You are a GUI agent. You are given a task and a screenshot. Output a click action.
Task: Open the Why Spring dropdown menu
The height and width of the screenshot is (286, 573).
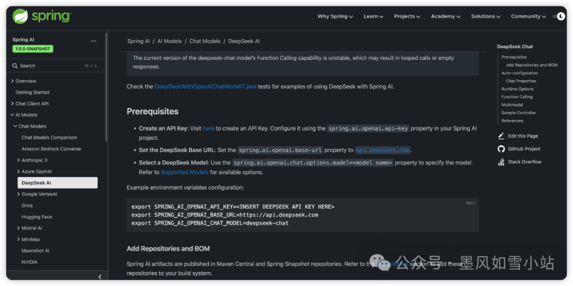[335, 16]
